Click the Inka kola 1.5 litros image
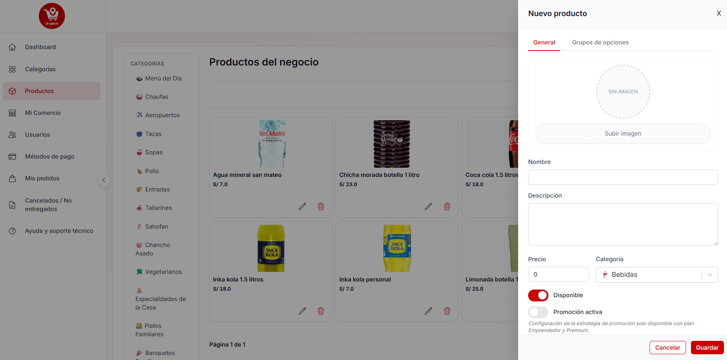This screenshot has height=360, width=727. (271, 248)
